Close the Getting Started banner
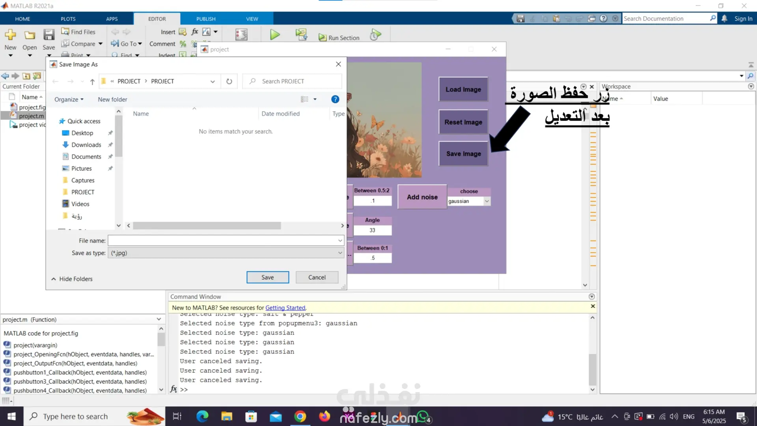 pos(593,306)
